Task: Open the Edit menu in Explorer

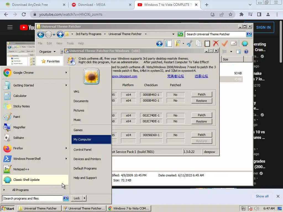Action: click(x=49, y=43)
